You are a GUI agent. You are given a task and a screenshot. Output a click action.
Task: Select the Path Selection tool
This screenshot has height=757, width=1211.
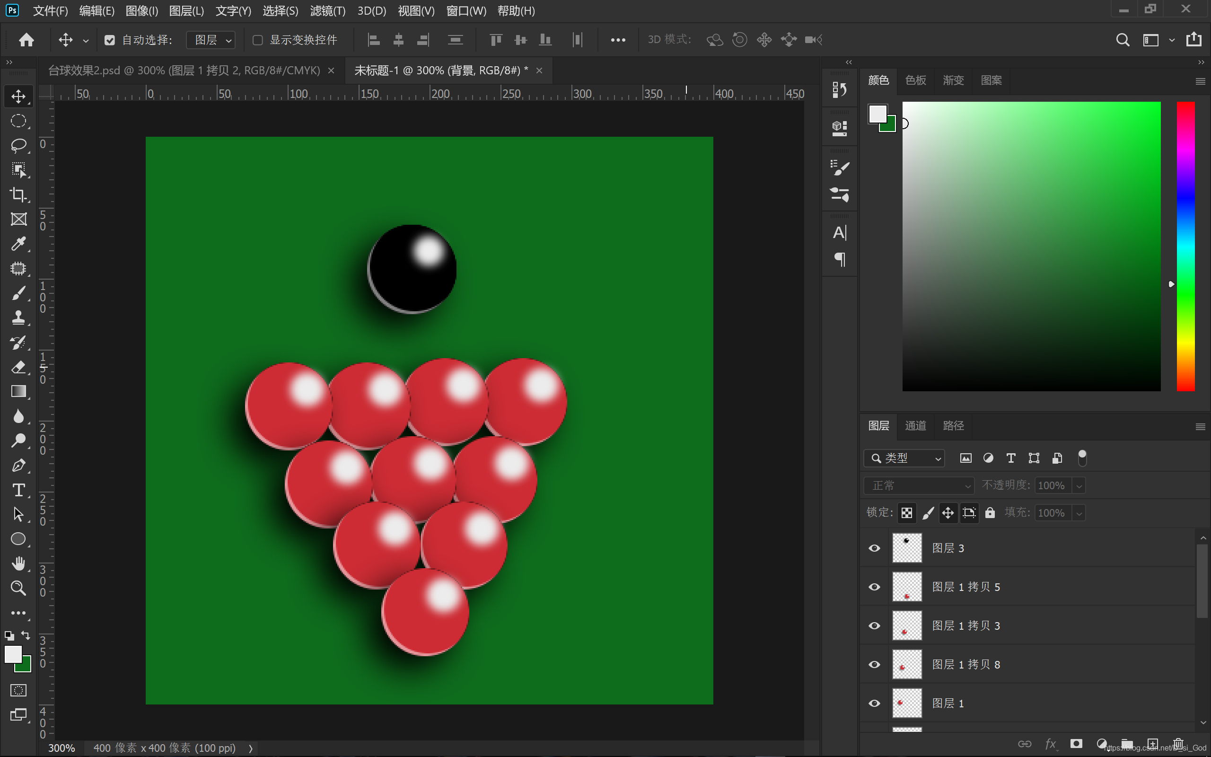pyautogui.click(x=18, y=515)
